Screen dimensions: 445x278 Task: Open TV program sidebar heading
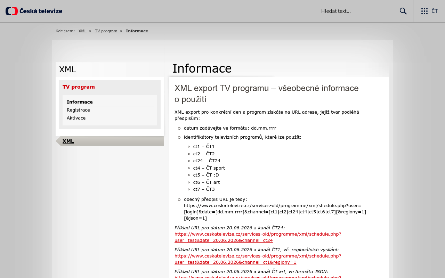tap(79, 87)
